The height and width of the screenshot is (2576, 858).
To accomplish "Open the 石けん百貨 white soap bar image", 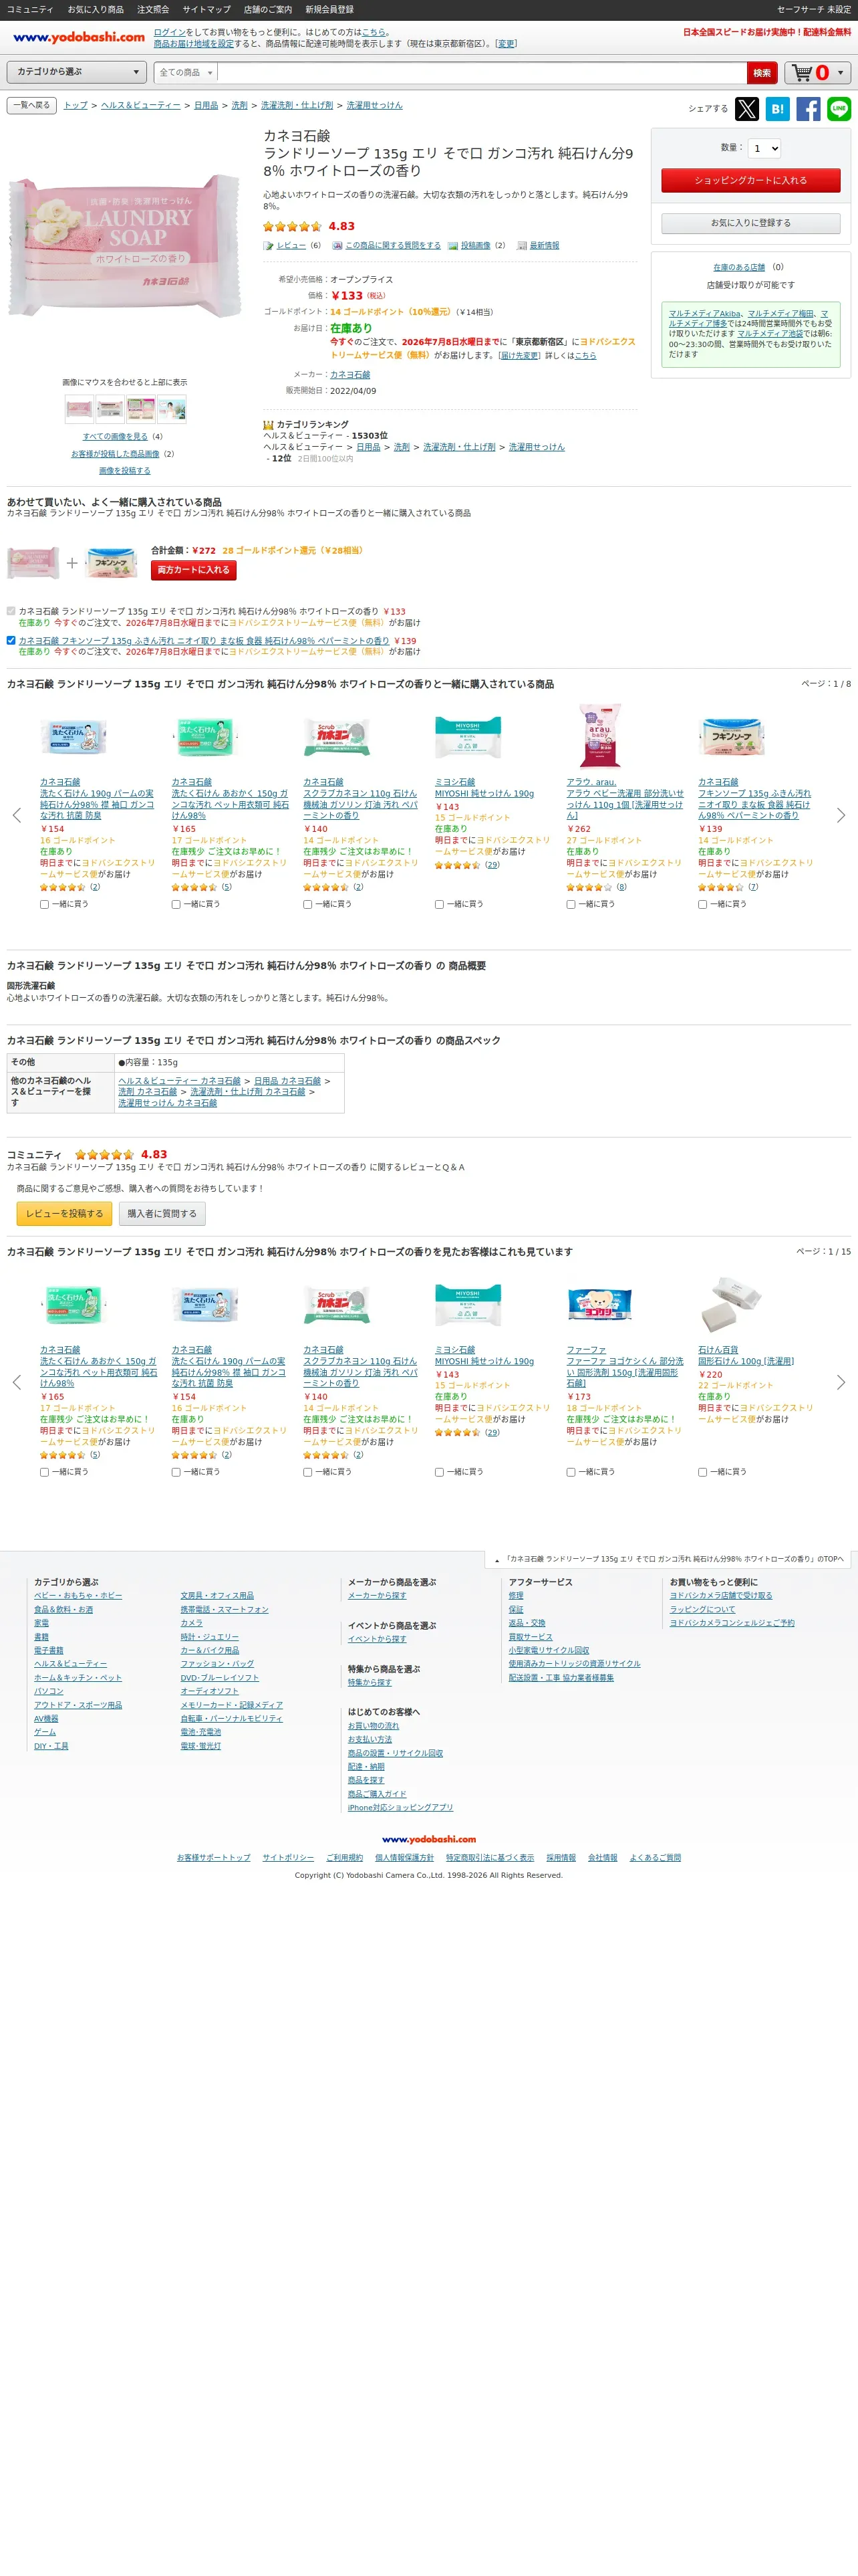I will click(x=730, y=1304).
